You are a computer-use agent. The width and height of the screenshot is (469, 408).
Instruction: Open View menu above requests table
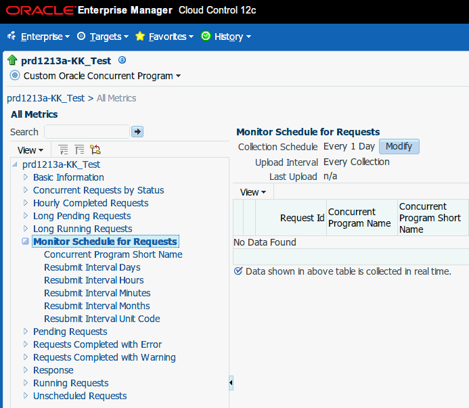252,192
